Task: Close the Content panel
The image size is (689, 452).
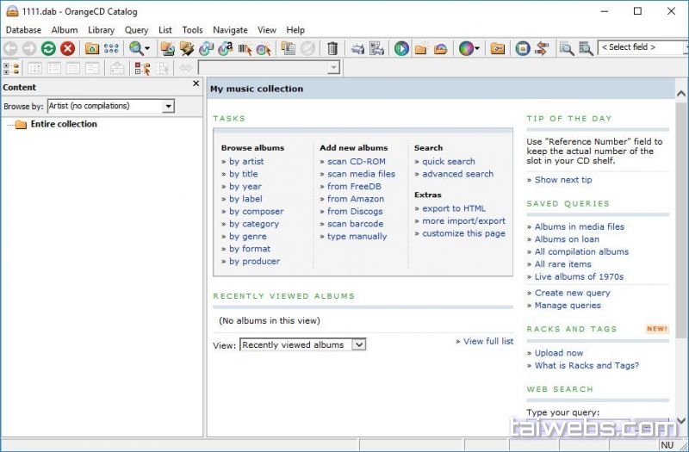Action: click(x=196, y=84)
